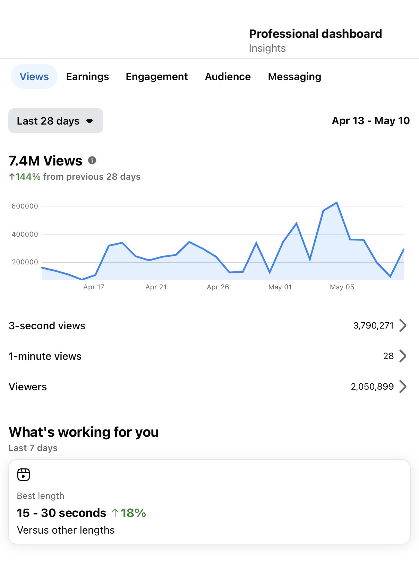Open 3-second views chevron arrow
The height and width of the screenshot is (569, 419).
click(403, 325)
